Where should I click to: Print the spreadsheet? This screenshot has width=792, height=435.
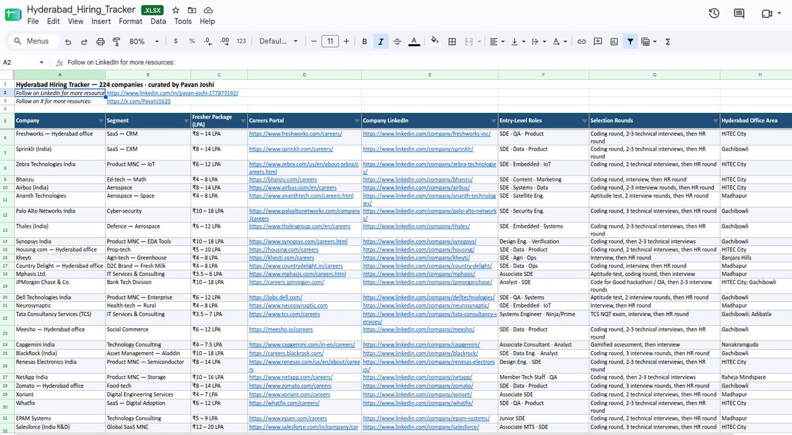click(100, 41)
